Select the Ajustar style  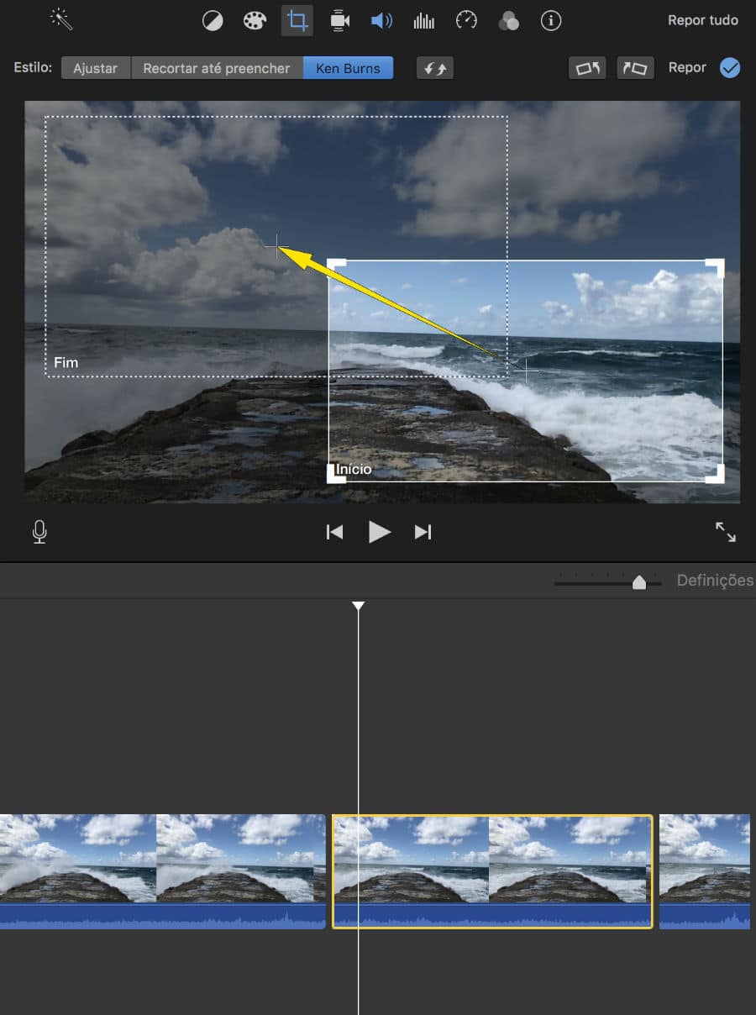[x=96, y=68]
